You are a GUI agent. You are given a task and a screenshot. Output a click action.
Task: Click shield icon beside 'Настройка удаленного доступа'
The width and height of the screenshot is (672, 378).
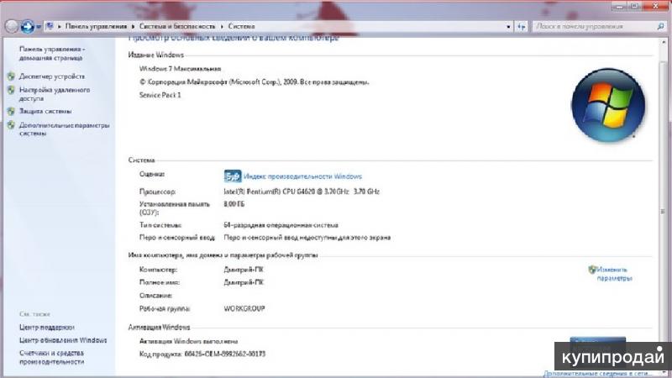point(11,90)
